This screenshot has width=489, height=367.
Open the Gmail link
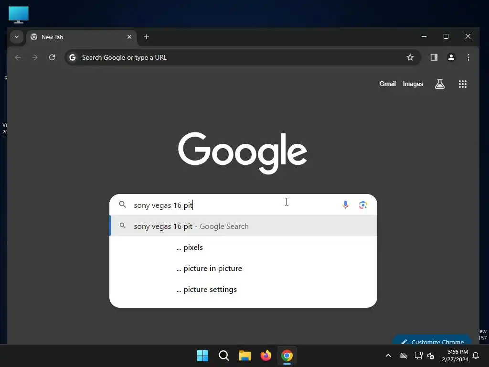387,84
